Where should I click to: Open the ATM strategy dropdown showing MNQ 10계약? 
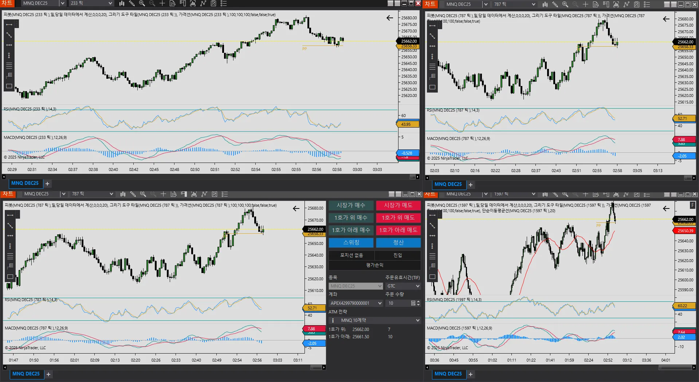[x=374, y=320]
